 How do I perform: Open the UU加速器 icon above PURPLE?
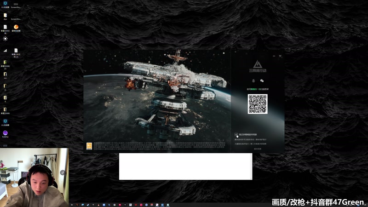click(5, 122)
